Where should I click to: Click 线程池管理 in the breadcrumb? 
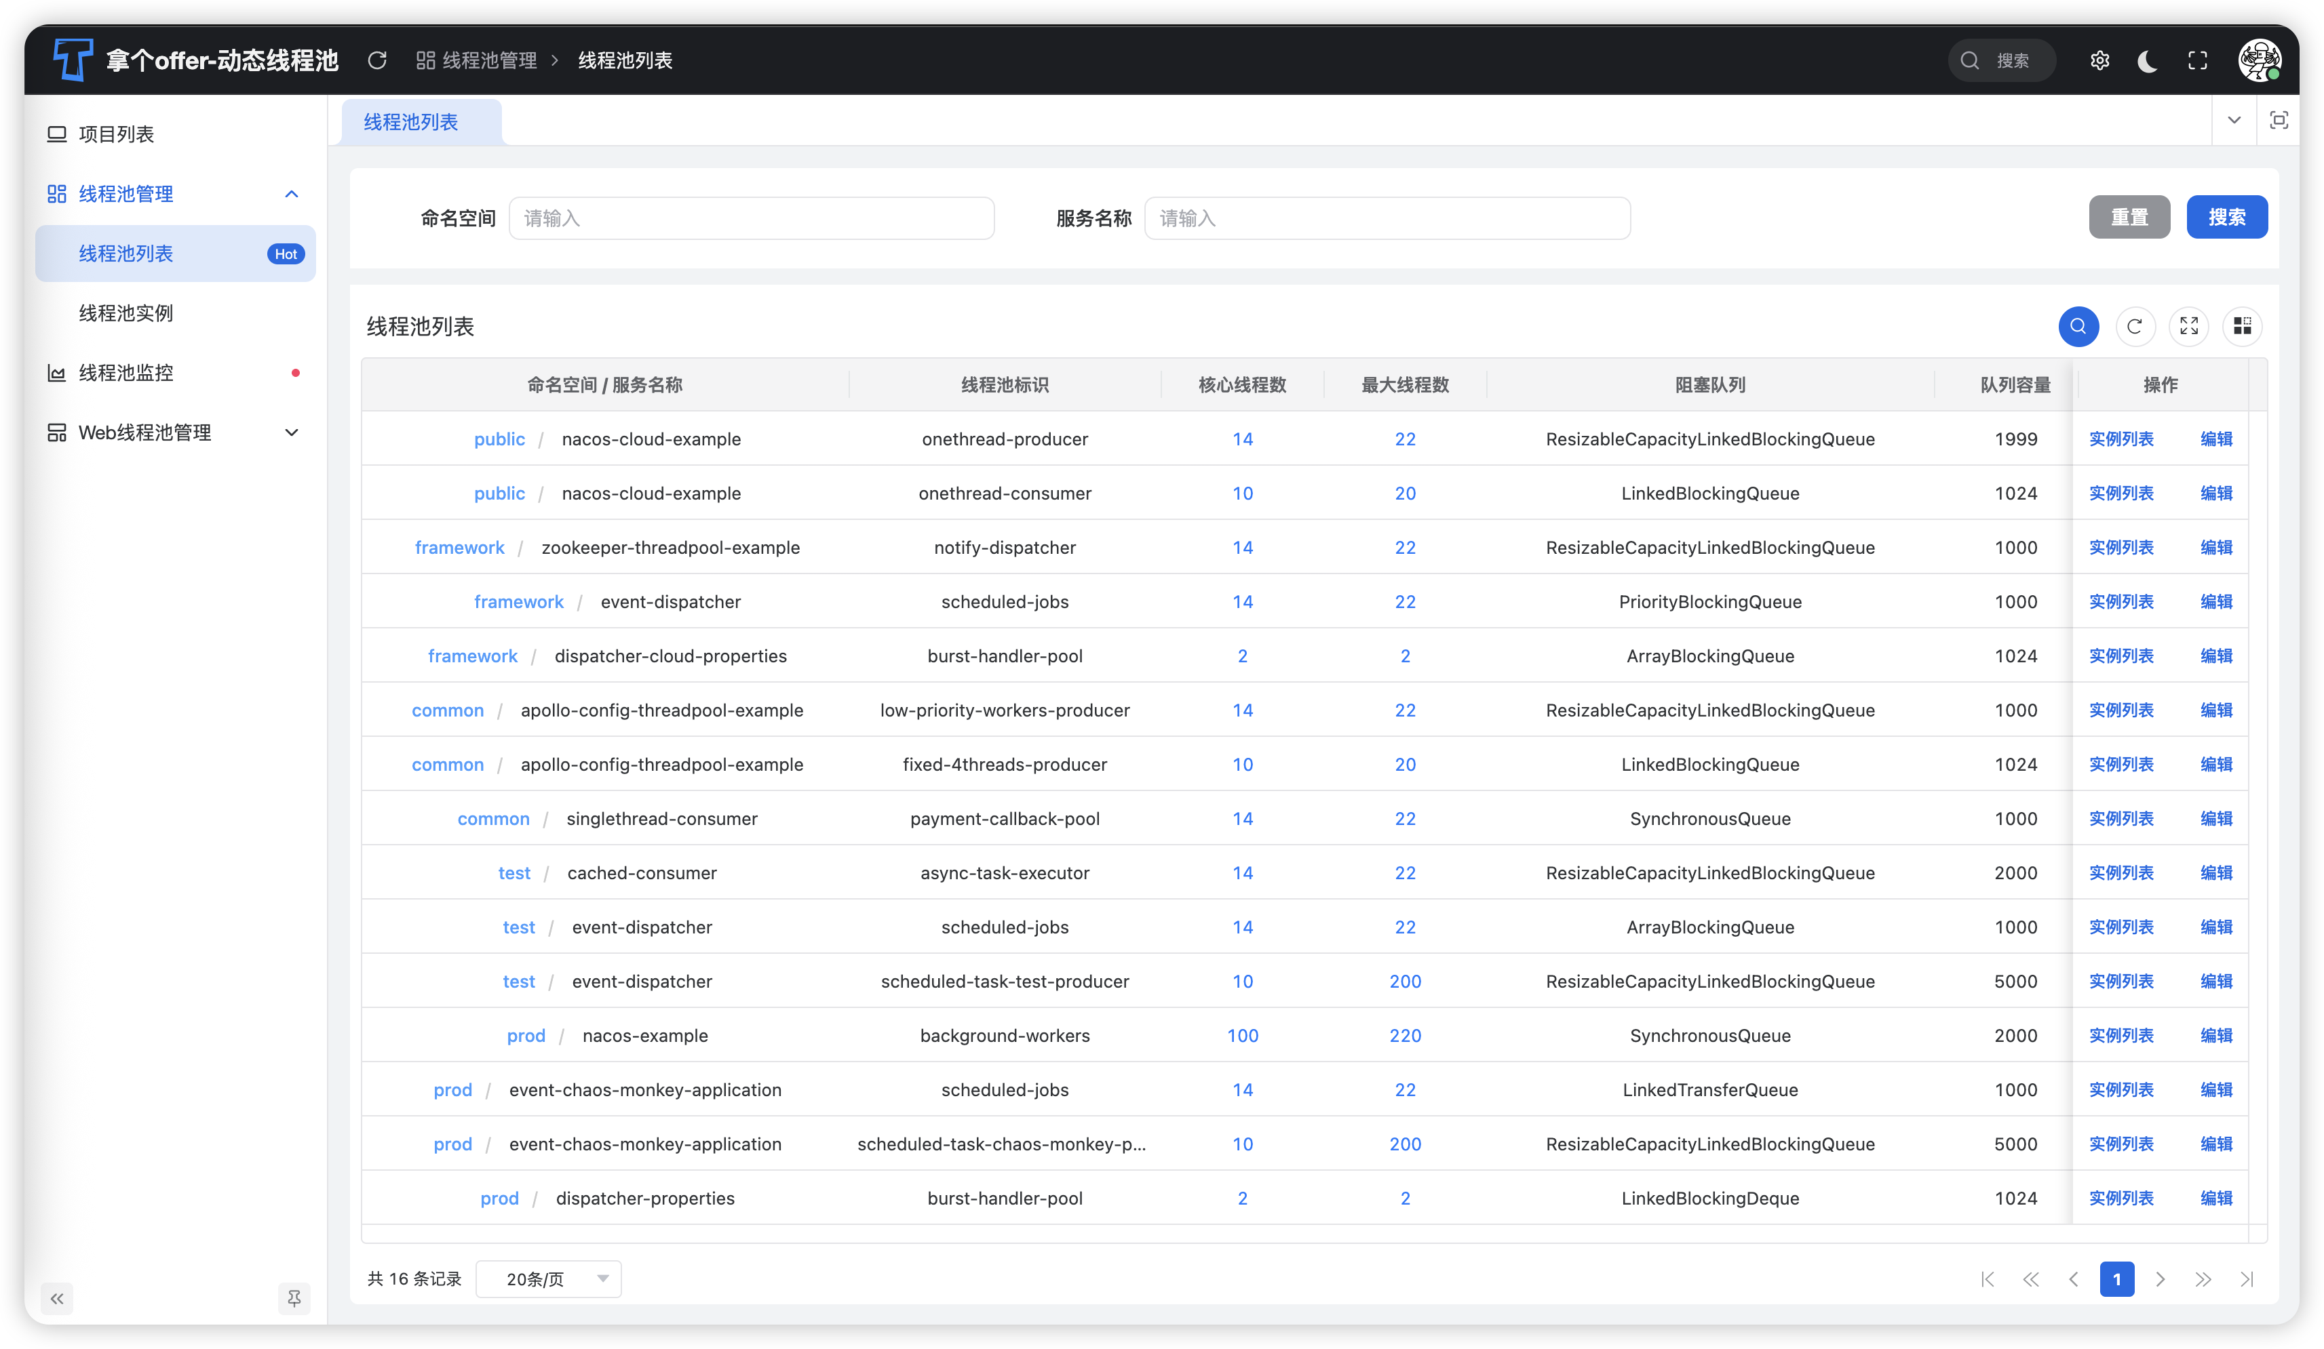[477, 60]
